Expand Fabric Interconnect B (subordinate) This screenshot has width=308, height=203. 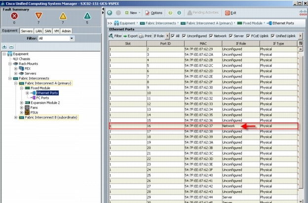point(16,118)
